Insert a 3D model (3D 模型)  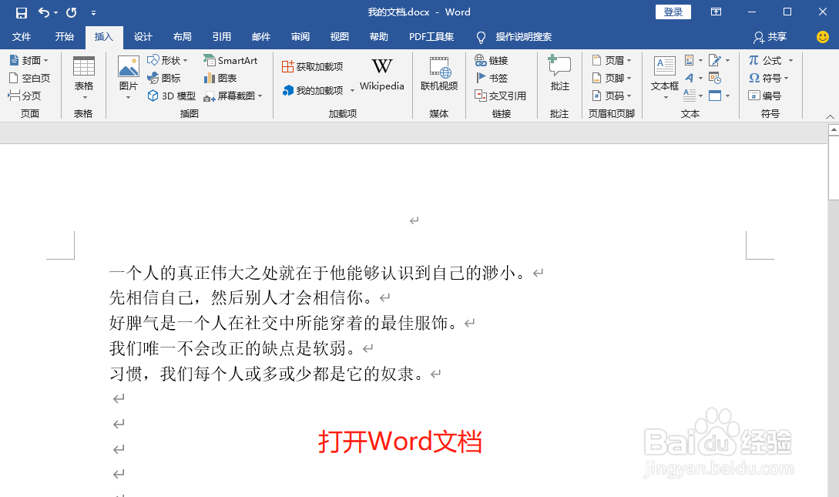(x=171, y=96)
